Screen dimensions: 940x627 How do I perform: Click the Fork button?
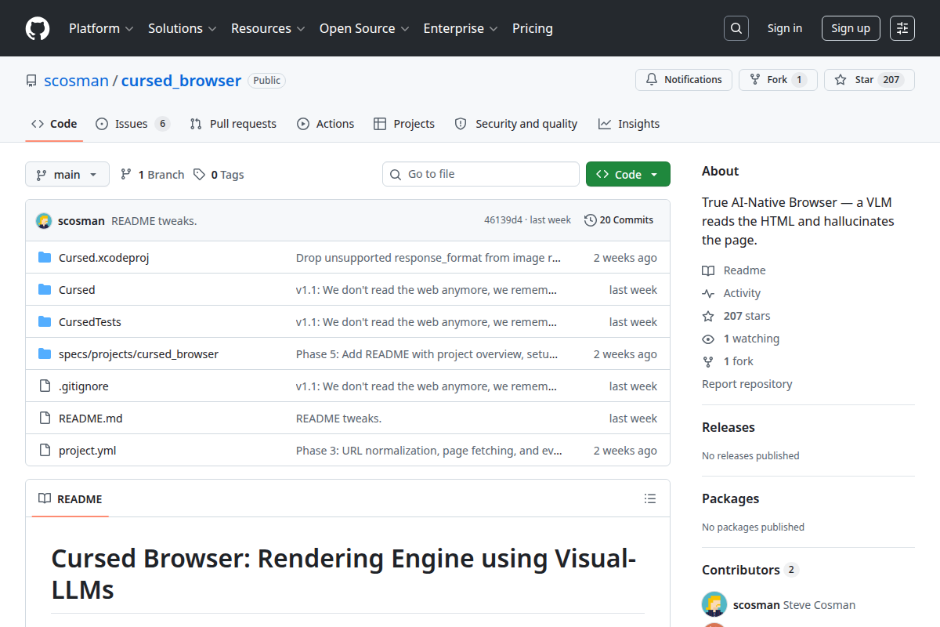[x=778, y=80]
